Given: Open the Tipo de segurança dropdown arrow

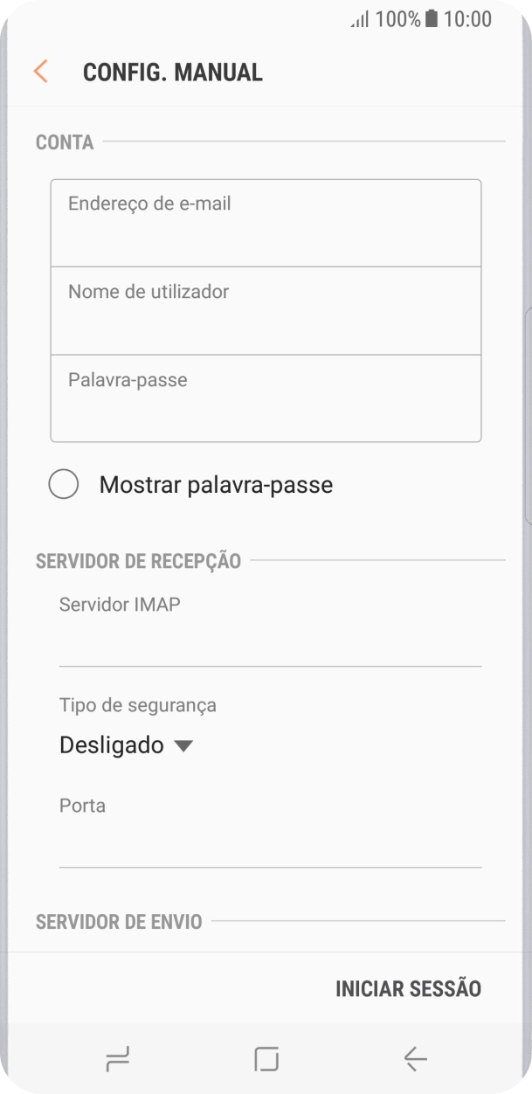Looking at the screenshot, I should tap(183, 745).
